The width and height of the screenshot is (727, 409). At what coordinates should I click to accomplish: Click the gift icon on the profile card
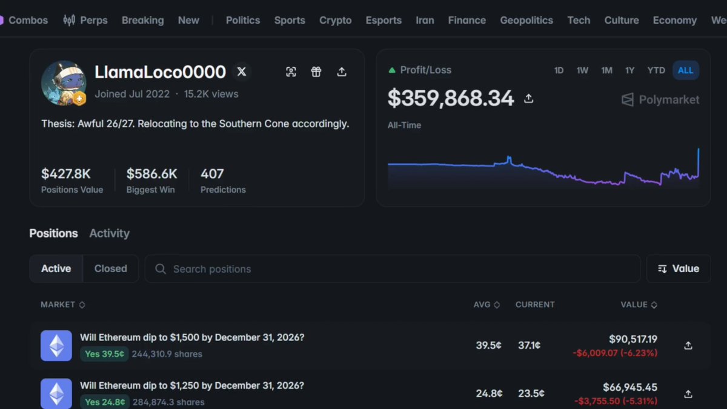316,72
